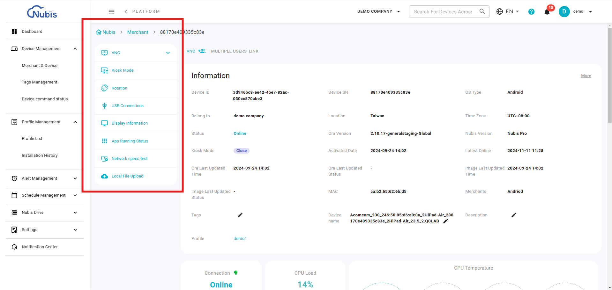Open the help question mark icon
612x290 pixels.
531,12
